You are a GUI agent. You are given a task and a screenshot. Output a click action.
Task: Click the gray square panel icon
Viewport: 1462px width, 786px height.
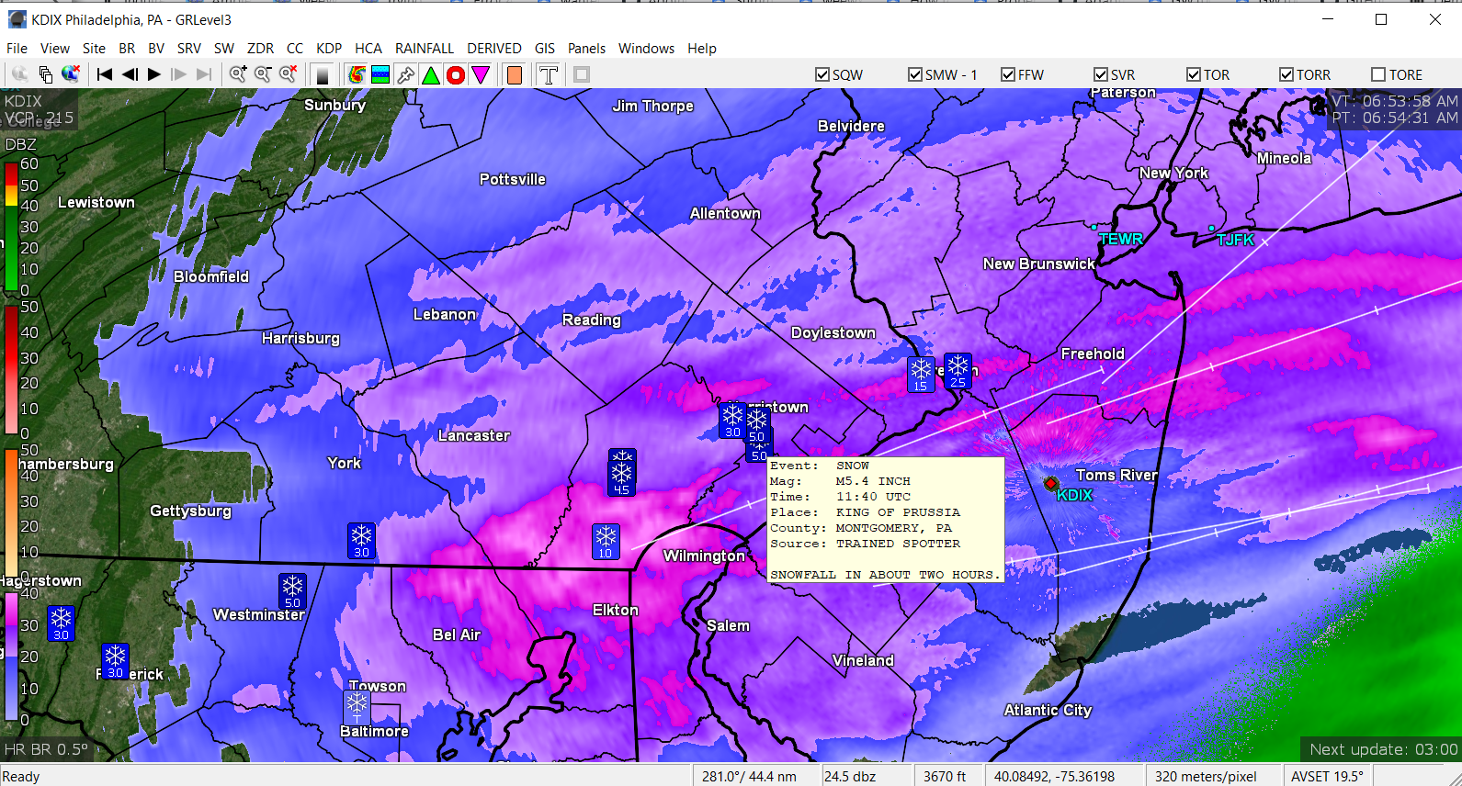tap(582, 74)
